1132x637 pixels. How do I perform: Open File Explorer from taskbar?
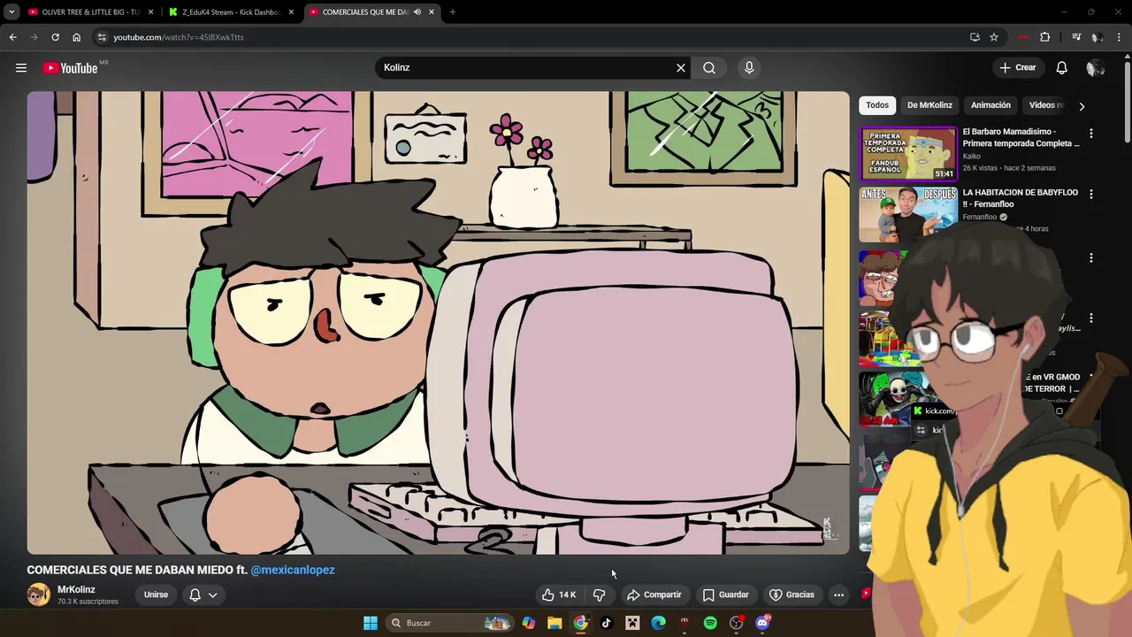click(555, 623)
